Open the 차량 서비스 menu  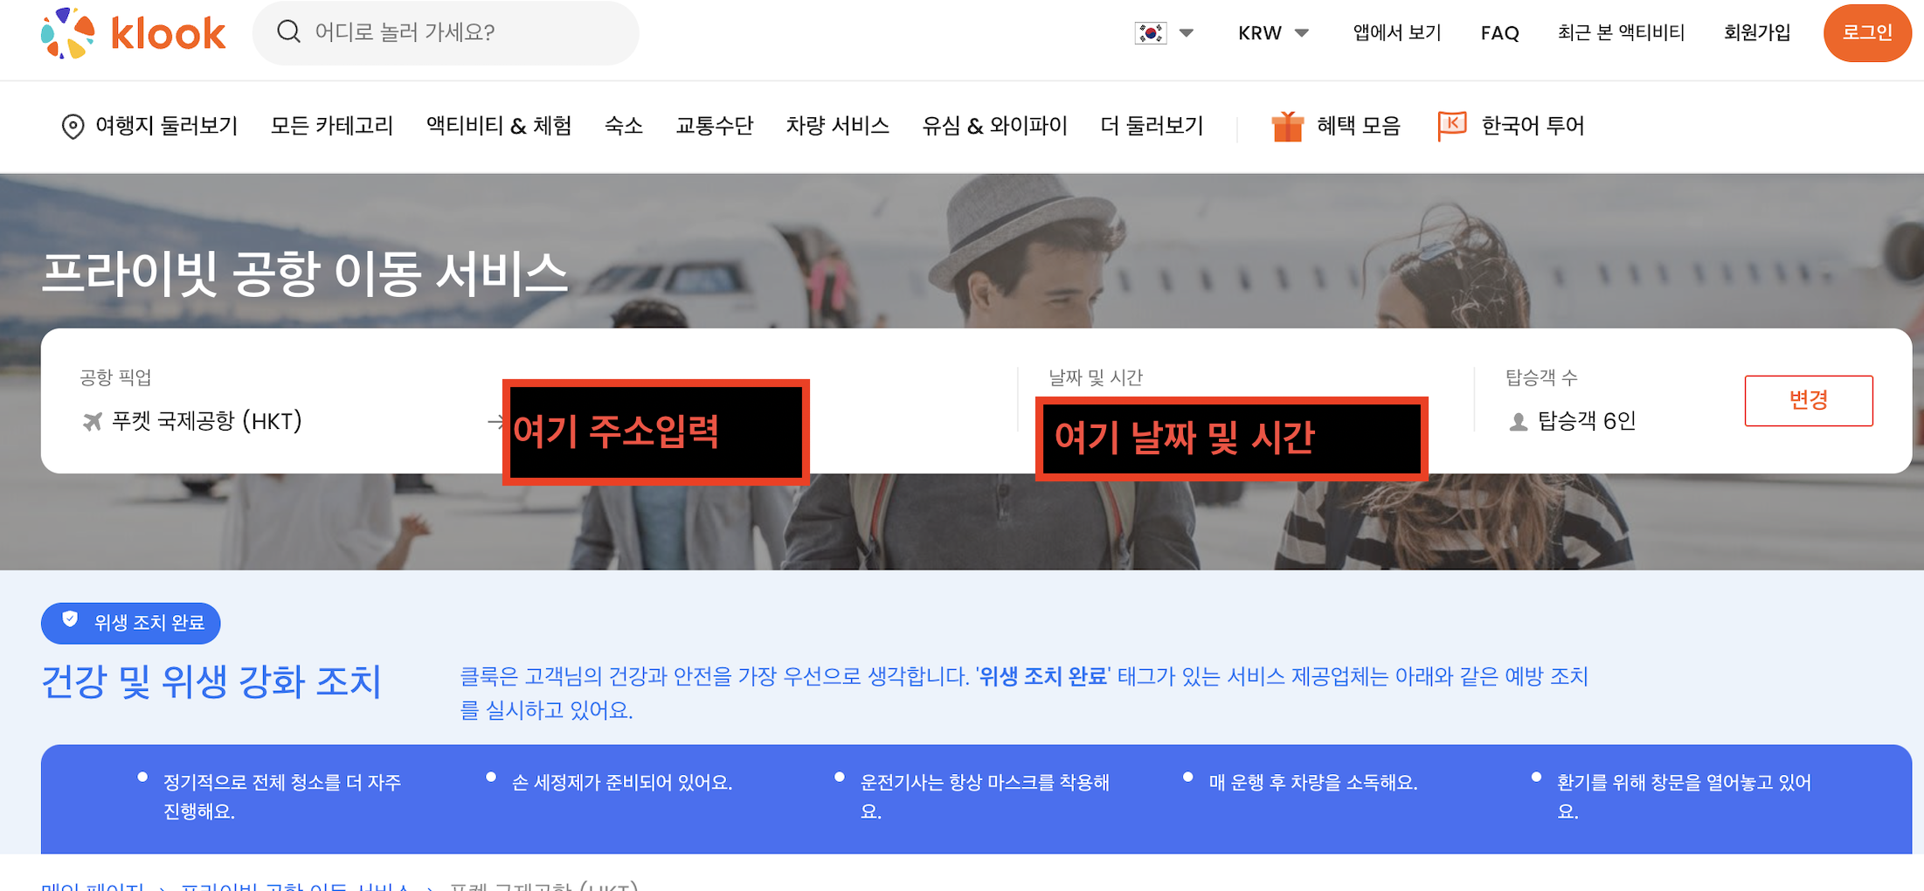point(838,126)
